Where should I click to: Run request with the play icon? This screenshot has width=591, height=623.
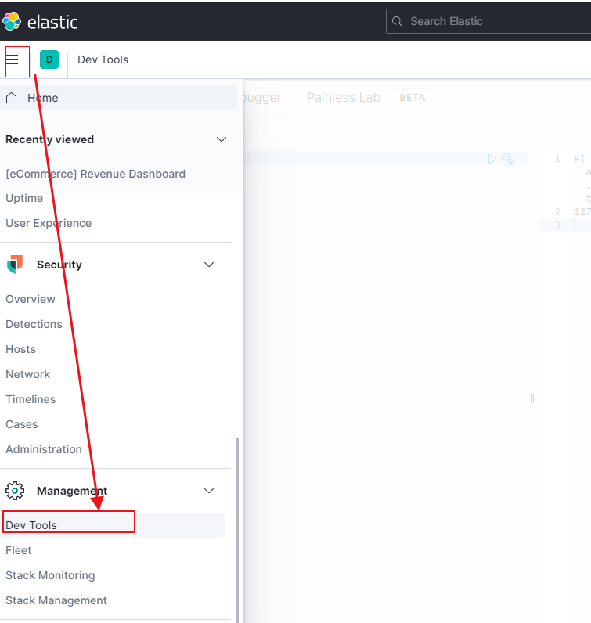492,159
